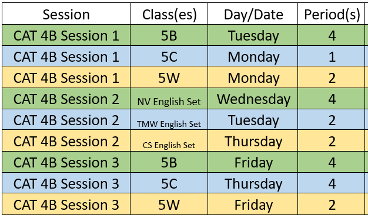The width and height of the screenshot is (368, 218).
Task: Select the CS English Set cell
Action: coord(169,140)
